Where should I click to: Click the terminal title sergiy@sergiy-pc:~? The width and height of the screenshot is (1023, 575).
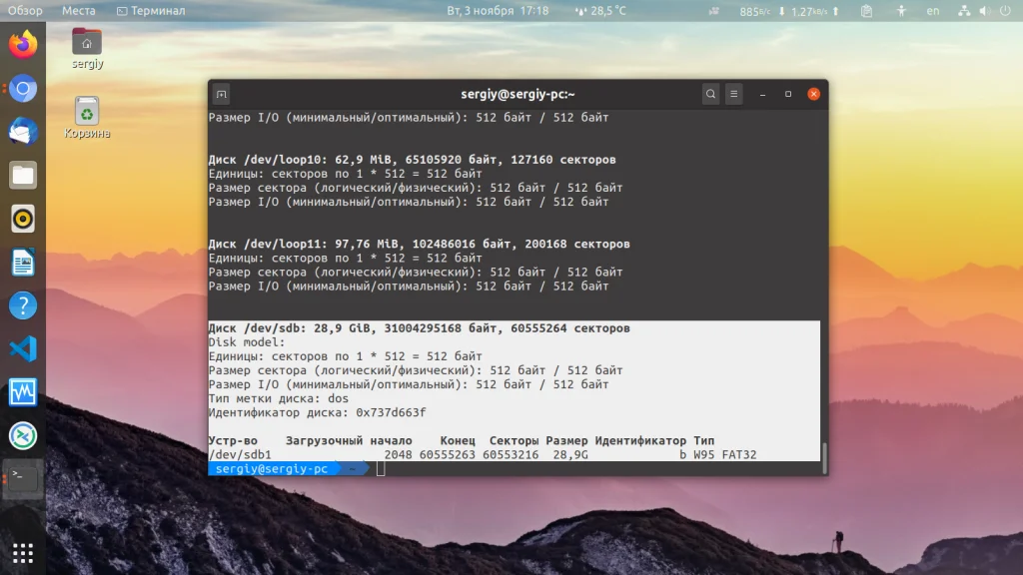pos(518,94)
